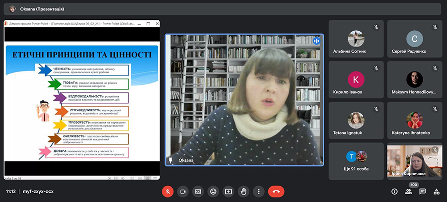Show the participants list panel

(408, 191)
